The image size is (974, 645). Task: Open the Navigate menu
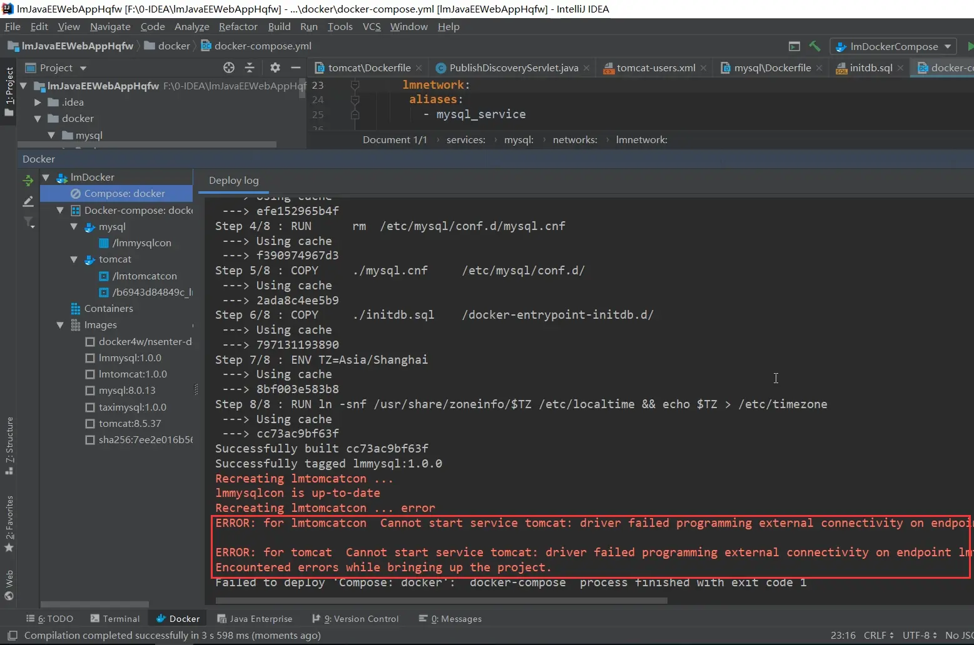110,26
